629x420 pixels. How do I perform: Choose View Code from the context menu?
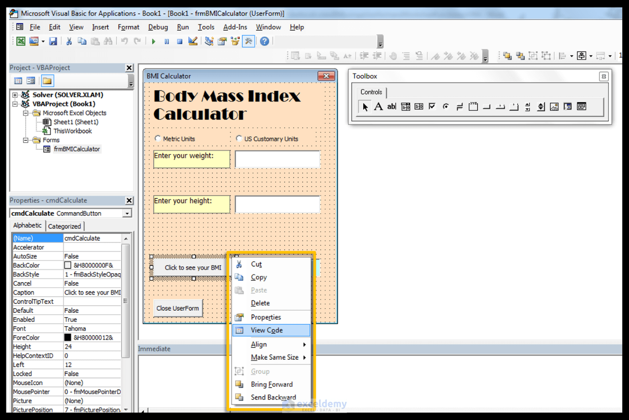click(x=266, y=330)
